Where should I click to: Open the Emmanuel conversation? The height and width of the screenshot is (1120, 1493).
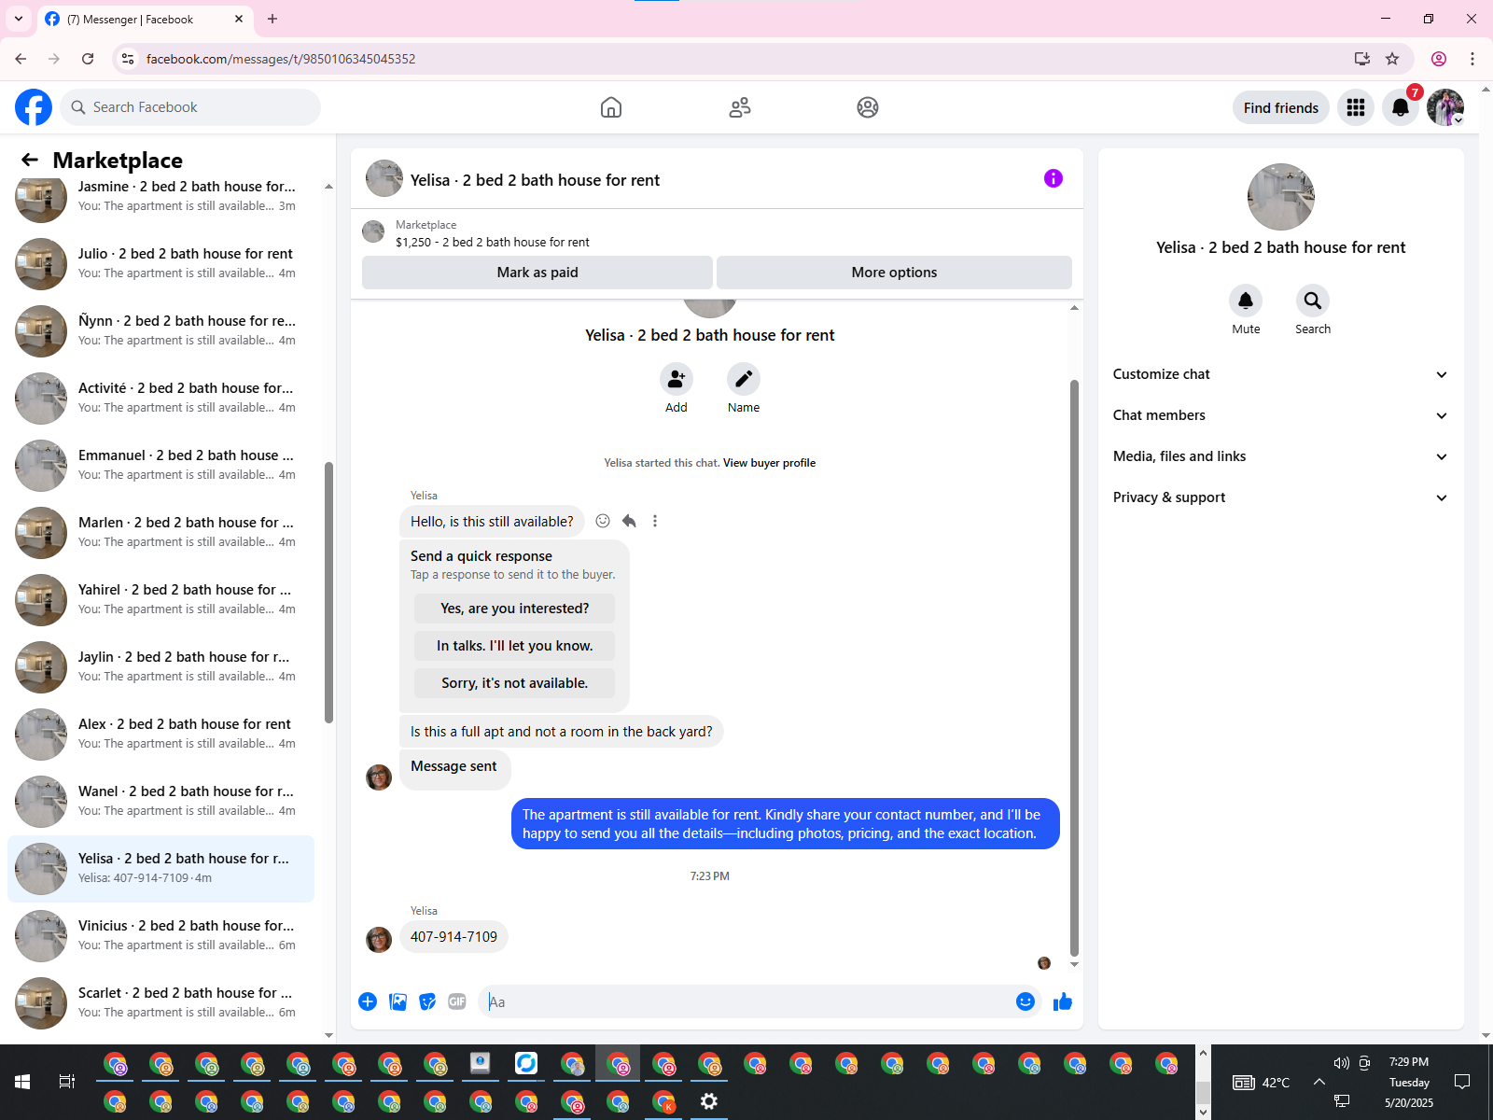coord(160,465)
